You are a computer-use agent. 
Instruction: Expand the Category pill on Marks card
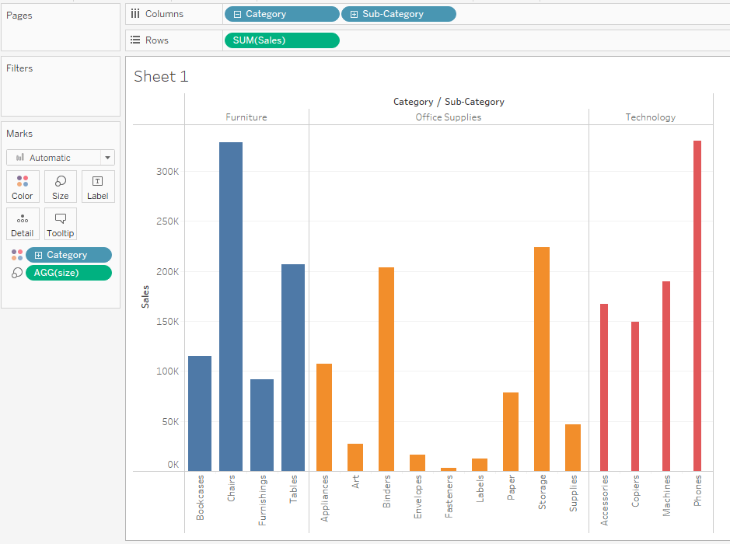[x=39, y=255]
